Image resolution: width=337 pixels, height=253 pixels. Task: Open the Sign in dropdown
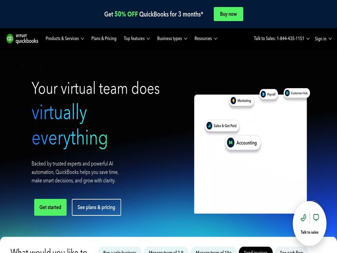click(x=323, y=39)
